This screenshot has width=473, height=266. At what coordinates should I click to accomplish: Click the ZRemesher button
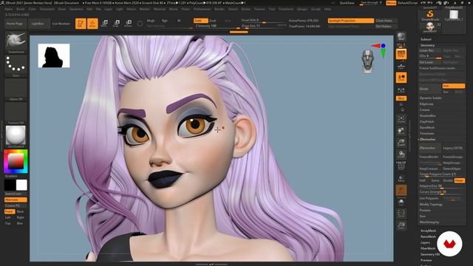pyautogui.click(x=430, y=148)
